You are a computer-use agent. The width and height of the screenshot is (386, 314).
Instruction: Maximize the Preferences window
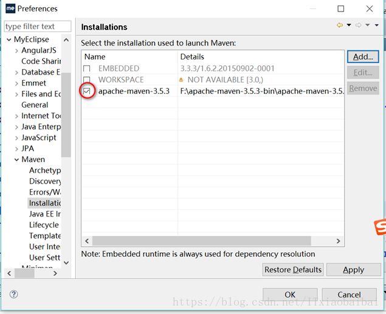click(340, 9)
